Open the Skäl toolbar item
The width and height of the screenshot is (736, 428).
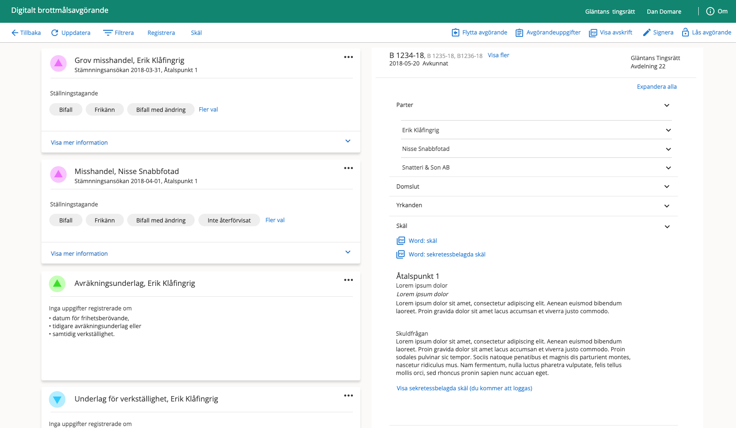point(196,33)
